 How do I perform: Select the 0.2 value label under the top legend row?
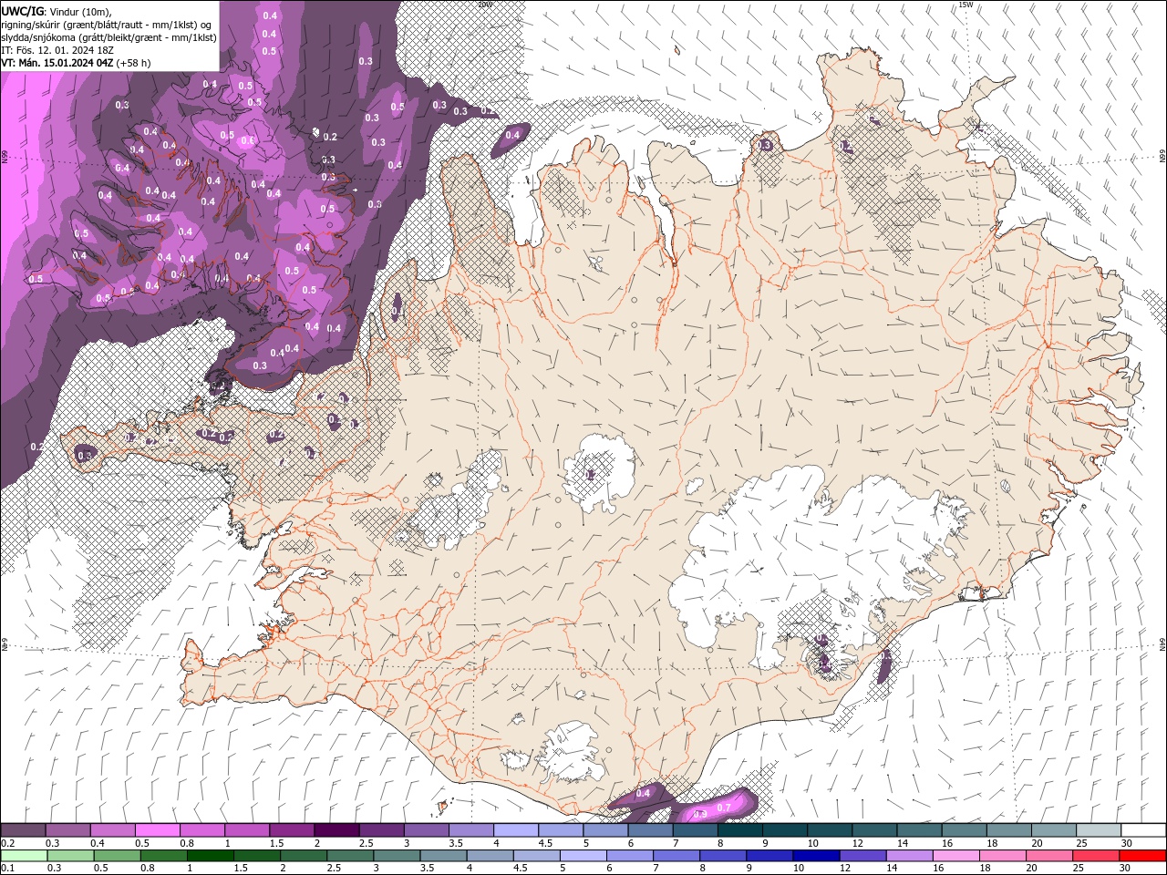click(7, 843)
